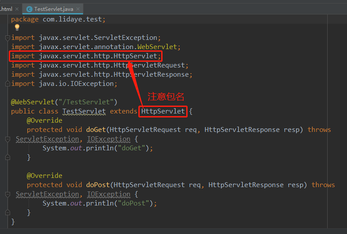The image size is (347, 234).
Task: Click HttpServlet after the extends keyword
Action: point(163,111)
